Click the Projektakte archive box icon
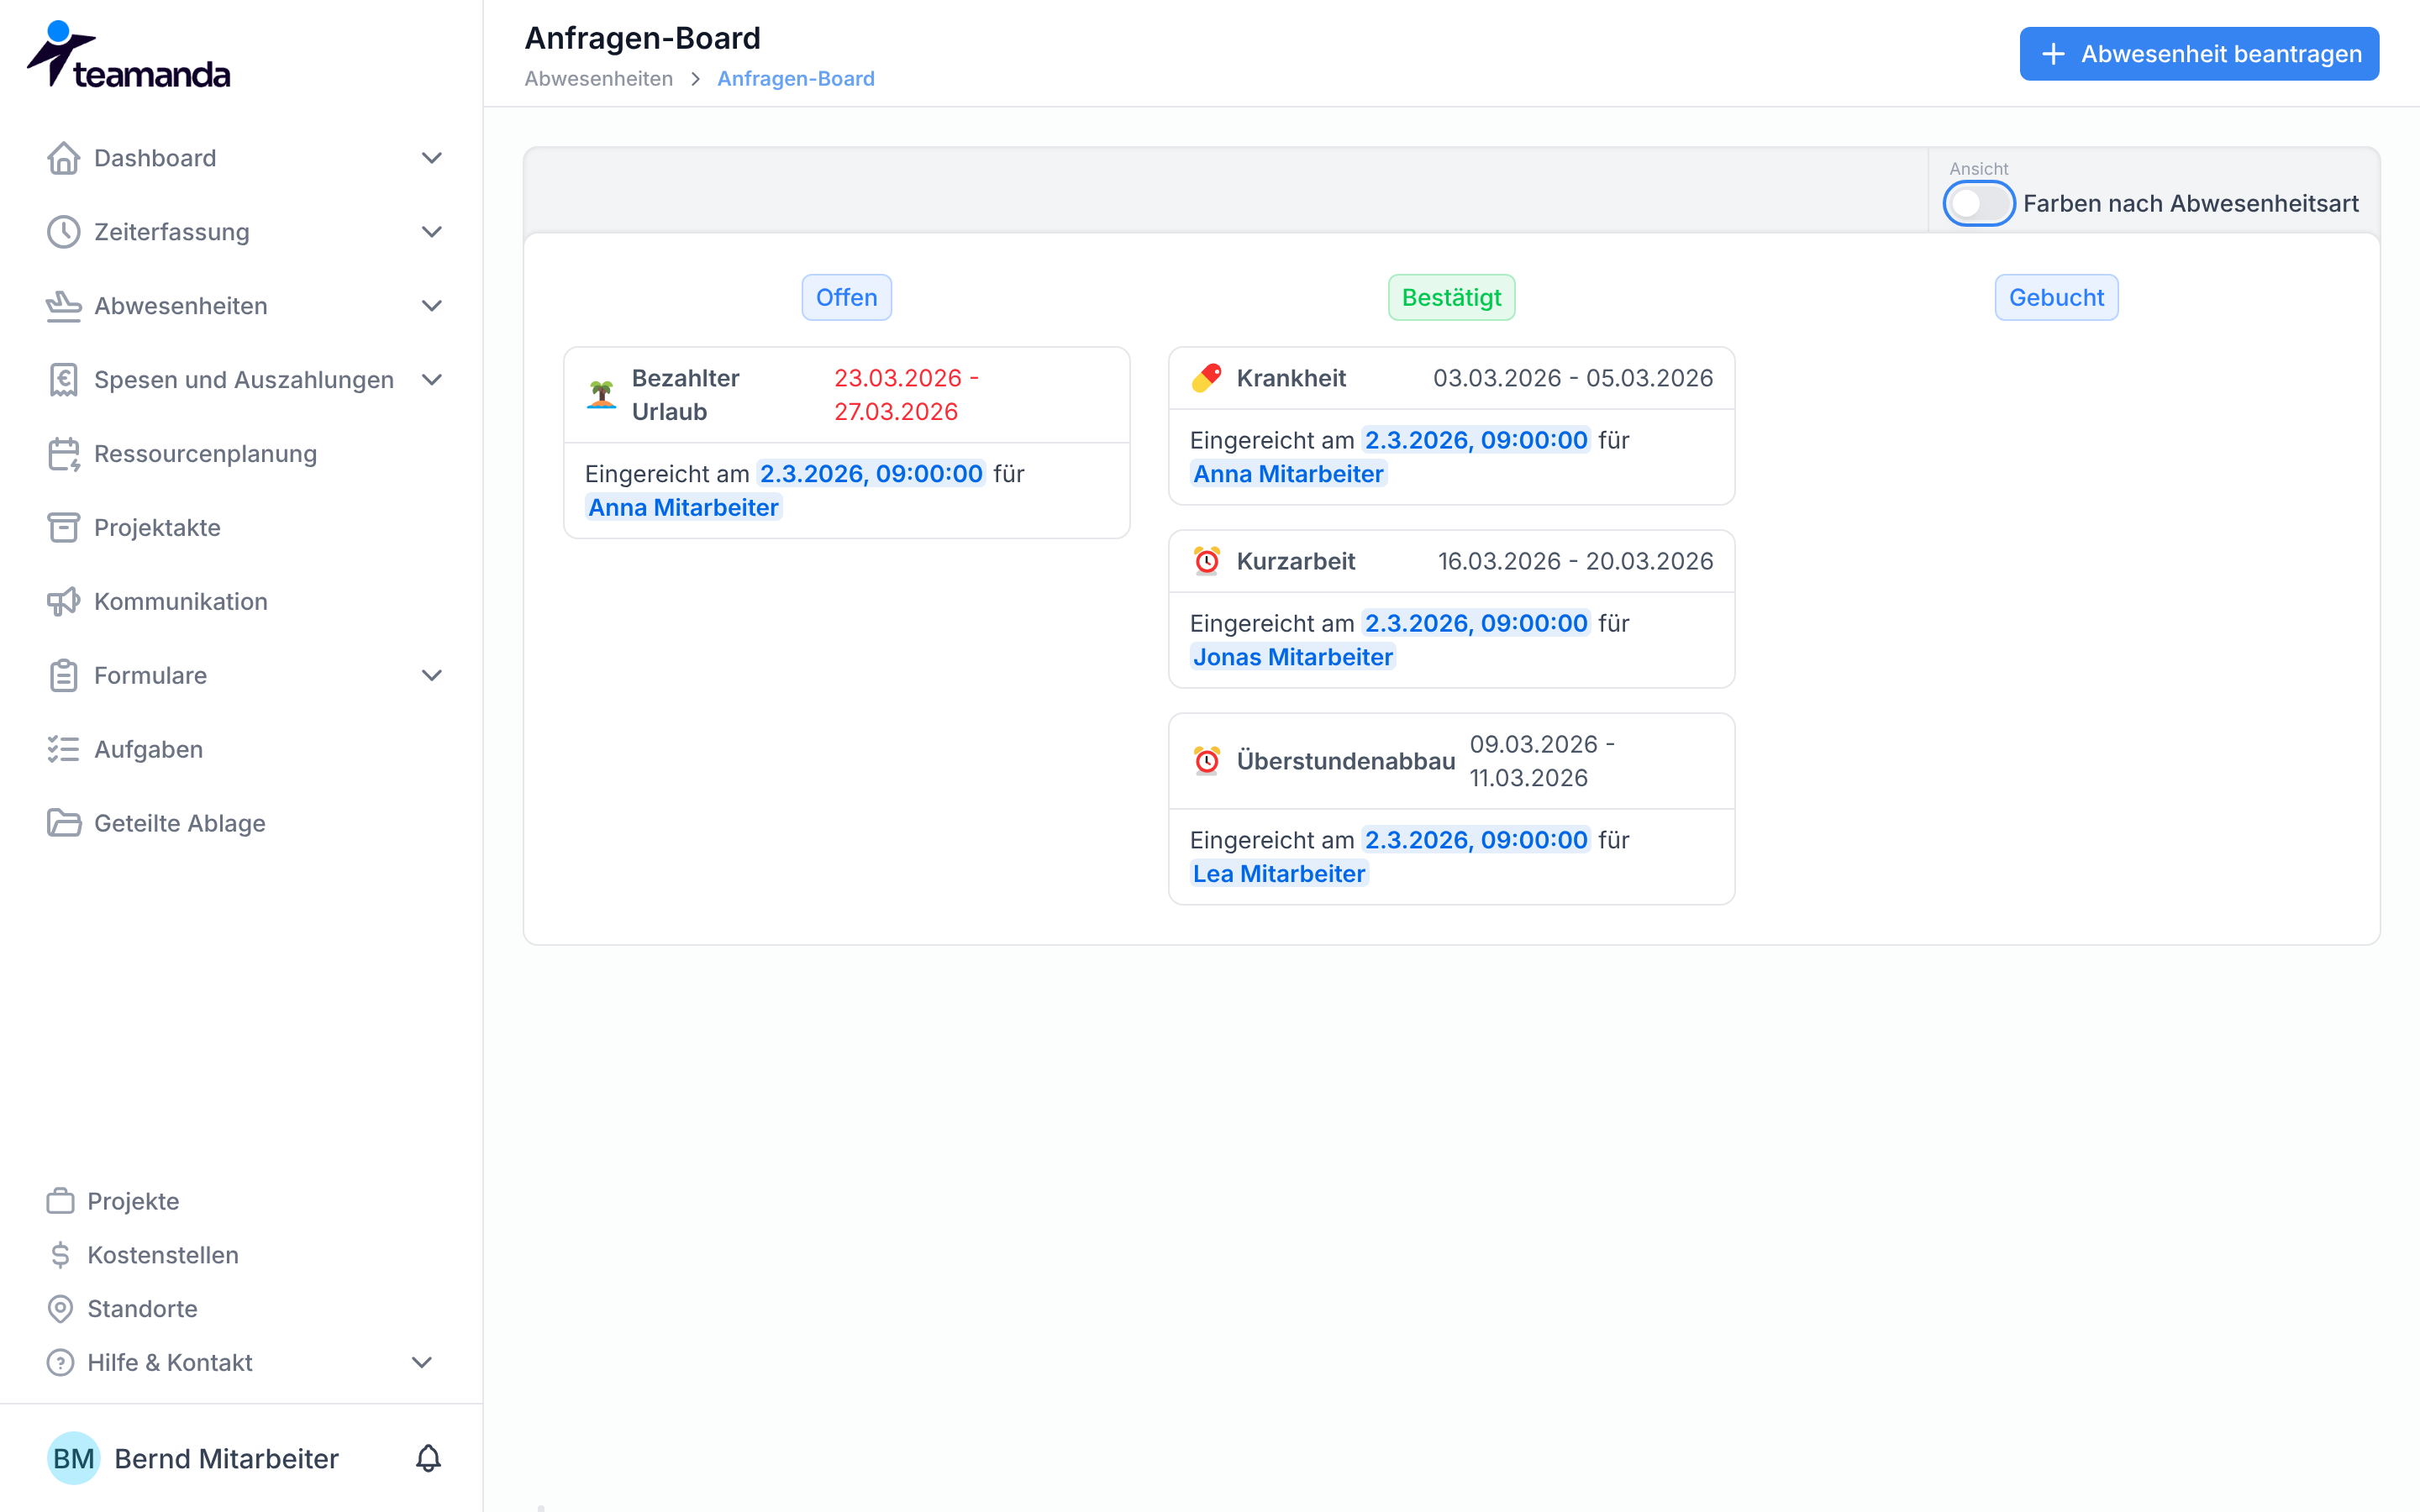 click(63, 528)
